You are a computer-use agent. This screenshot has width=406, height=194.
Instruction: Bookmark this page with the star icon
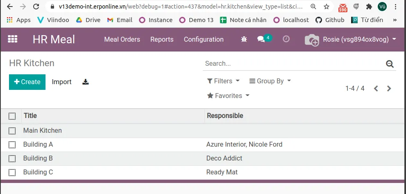coord(327,7)
